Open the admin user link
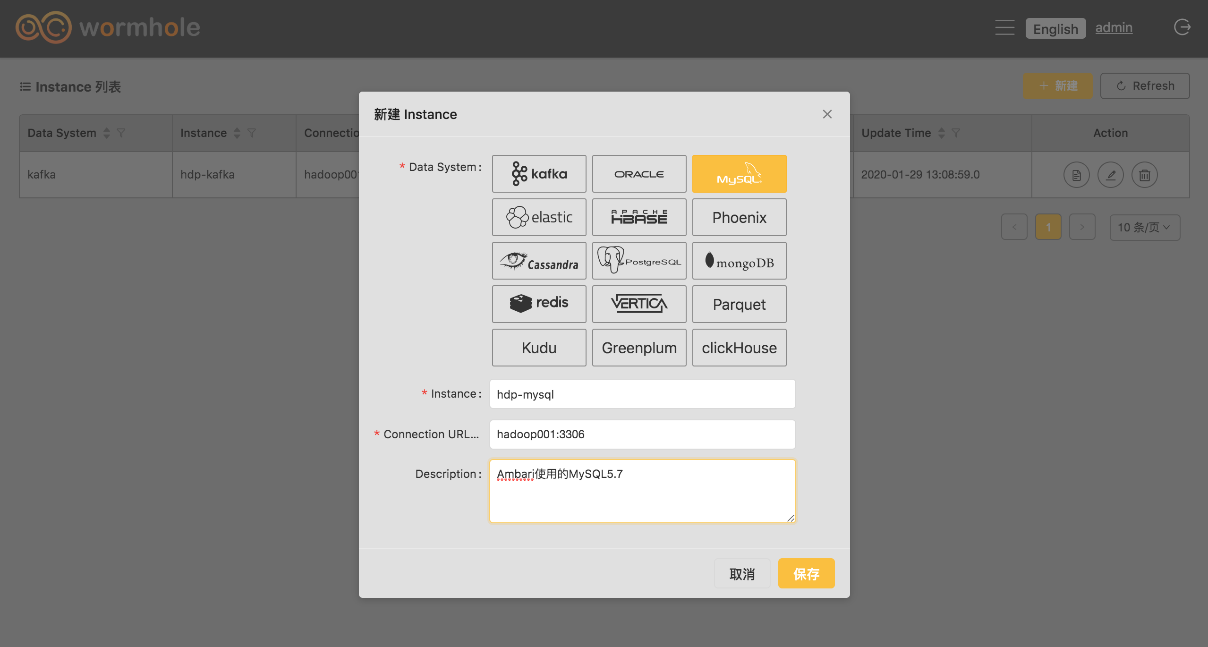 1114,28
